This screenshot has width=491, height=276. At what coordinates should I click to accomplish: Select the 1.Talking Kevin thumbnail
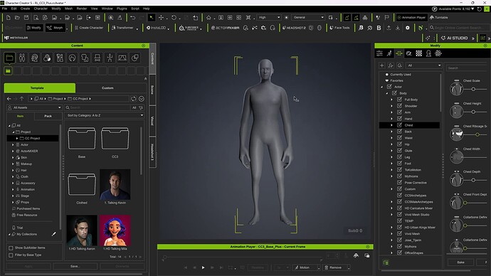tap(115, 185)
